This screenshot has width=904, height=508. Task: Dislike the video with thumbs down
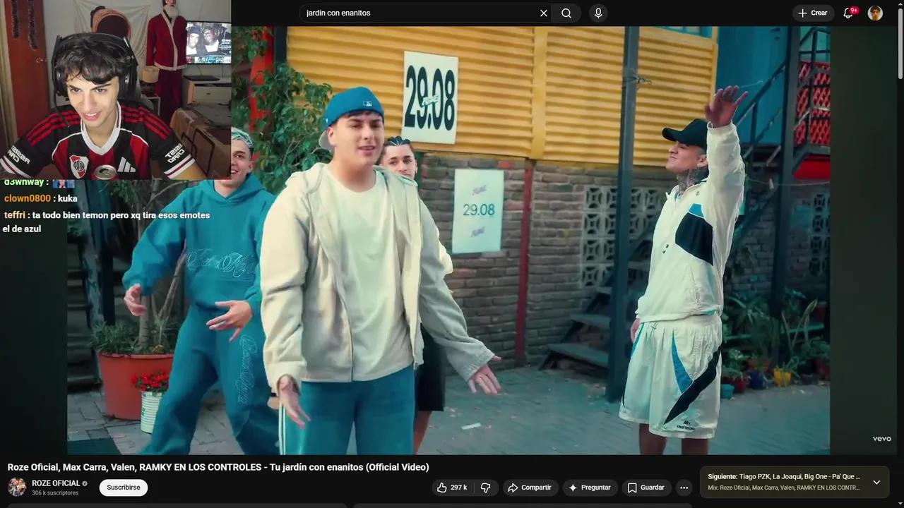click(486, 488)
